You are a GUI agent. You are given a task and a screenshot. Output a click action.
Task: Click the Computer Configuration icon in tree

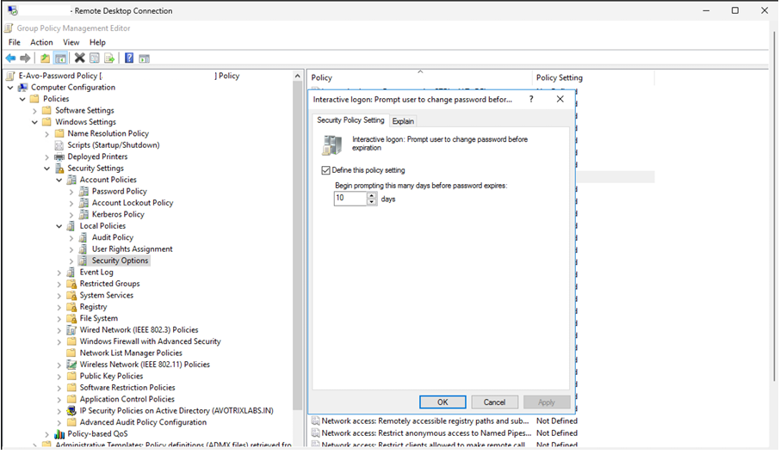(23, 88)
